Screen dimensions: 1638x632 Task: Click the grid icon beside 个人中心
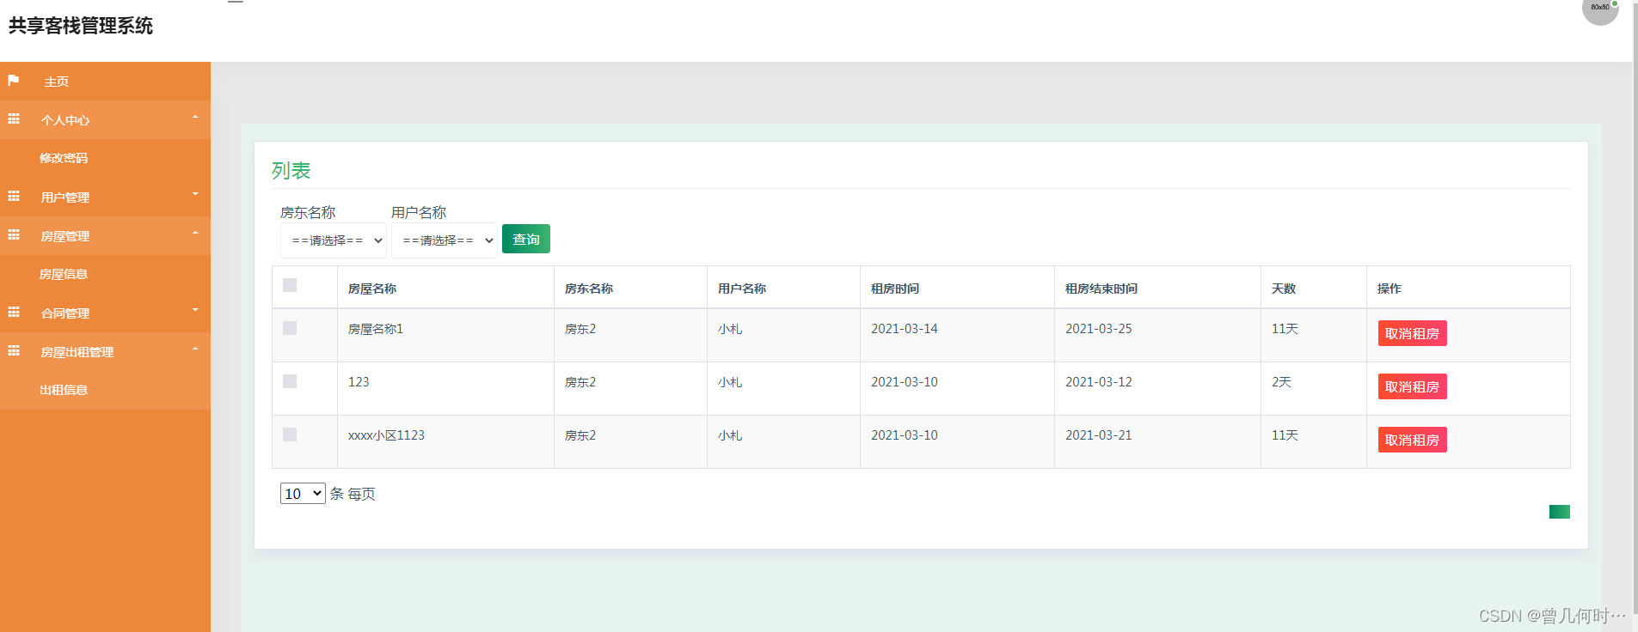tap(14, 119)
